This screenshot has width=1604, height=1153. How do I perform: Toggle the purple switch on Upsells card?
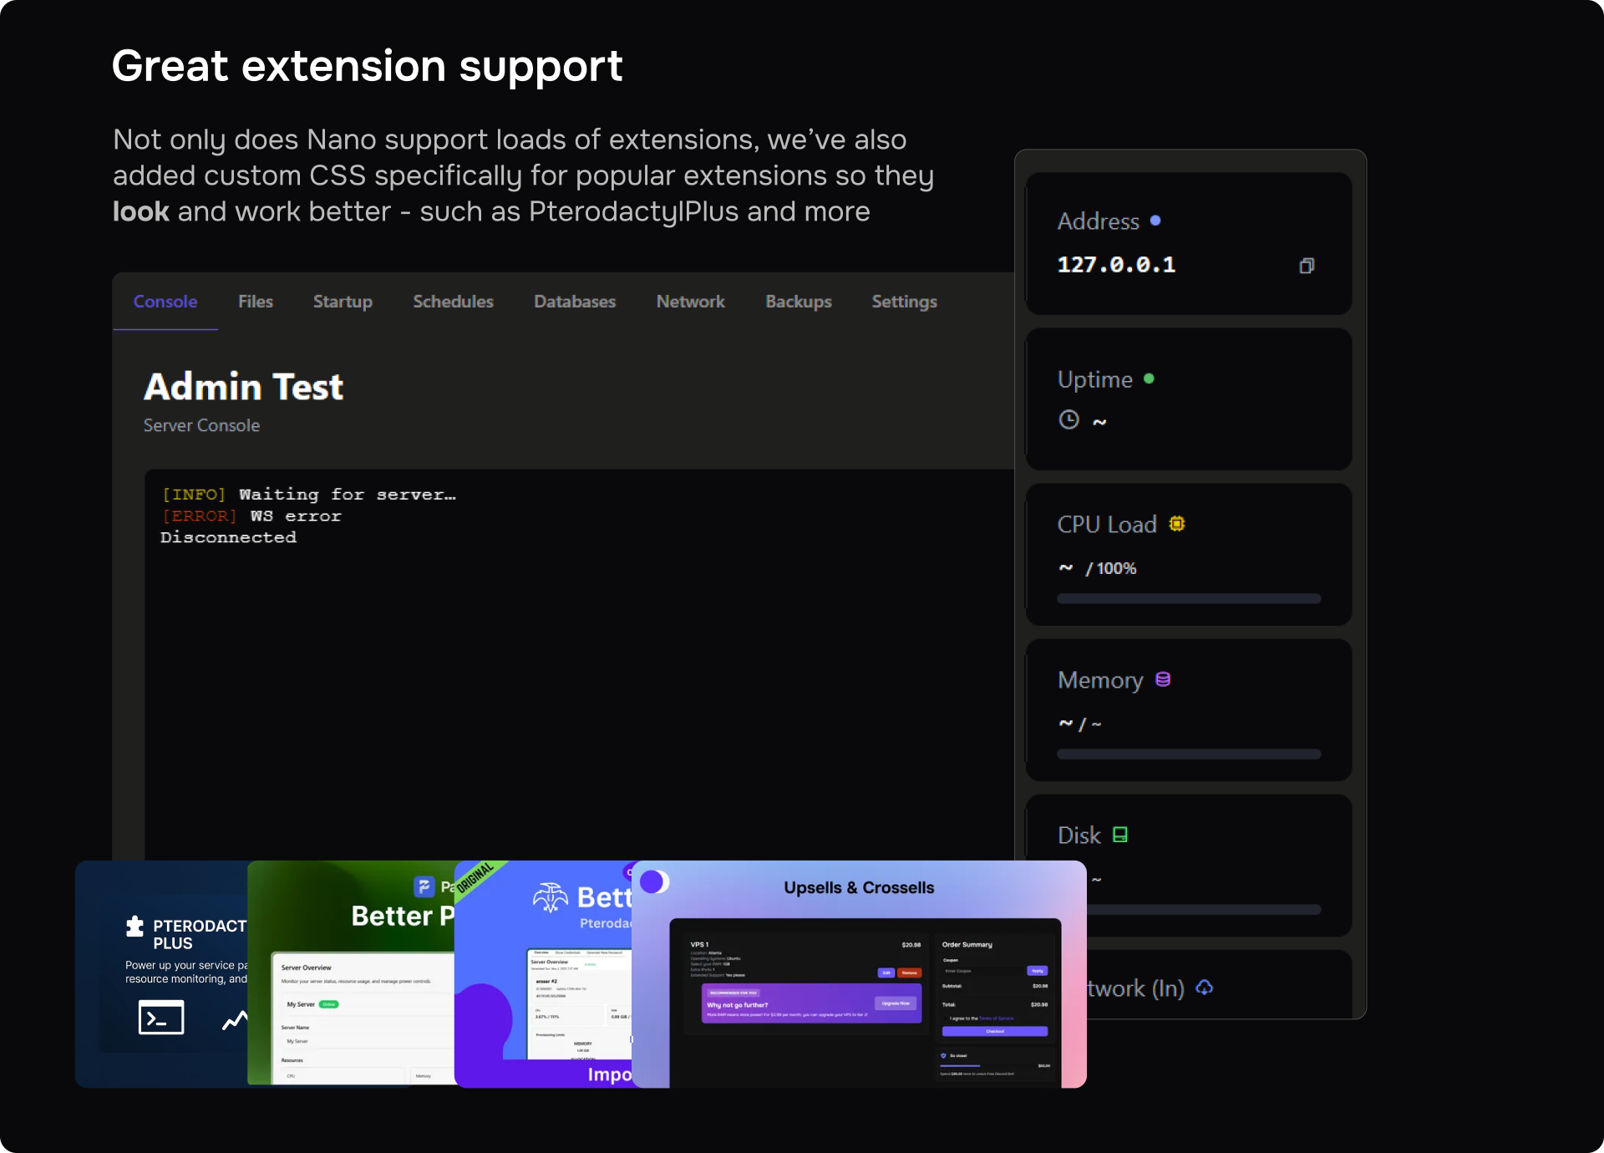click(654, 881)
